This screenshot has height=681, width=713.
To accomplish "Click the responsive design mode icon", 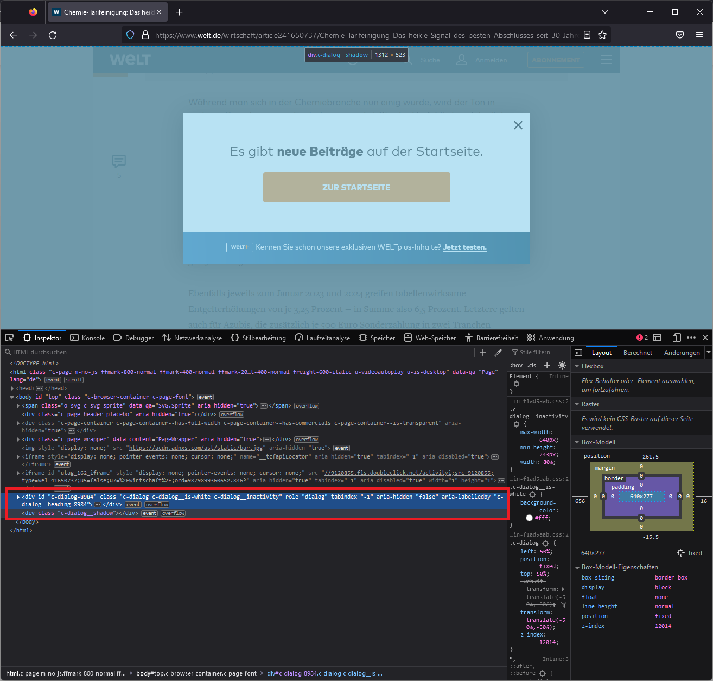I will coord(677,337).
